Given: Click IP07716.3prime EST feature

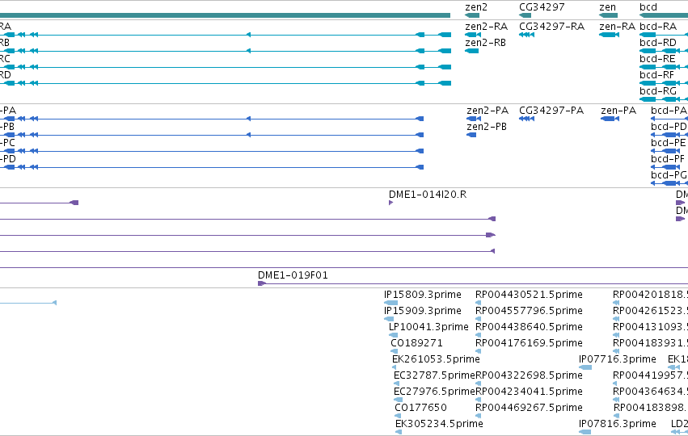Looking at the screenshot, I should tap(585, 367).
